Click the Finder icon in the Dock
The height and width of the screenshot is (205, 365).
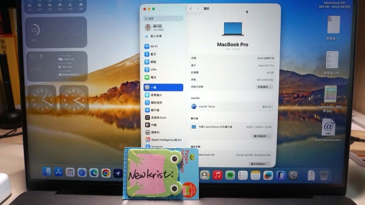[x=47, y=172]
